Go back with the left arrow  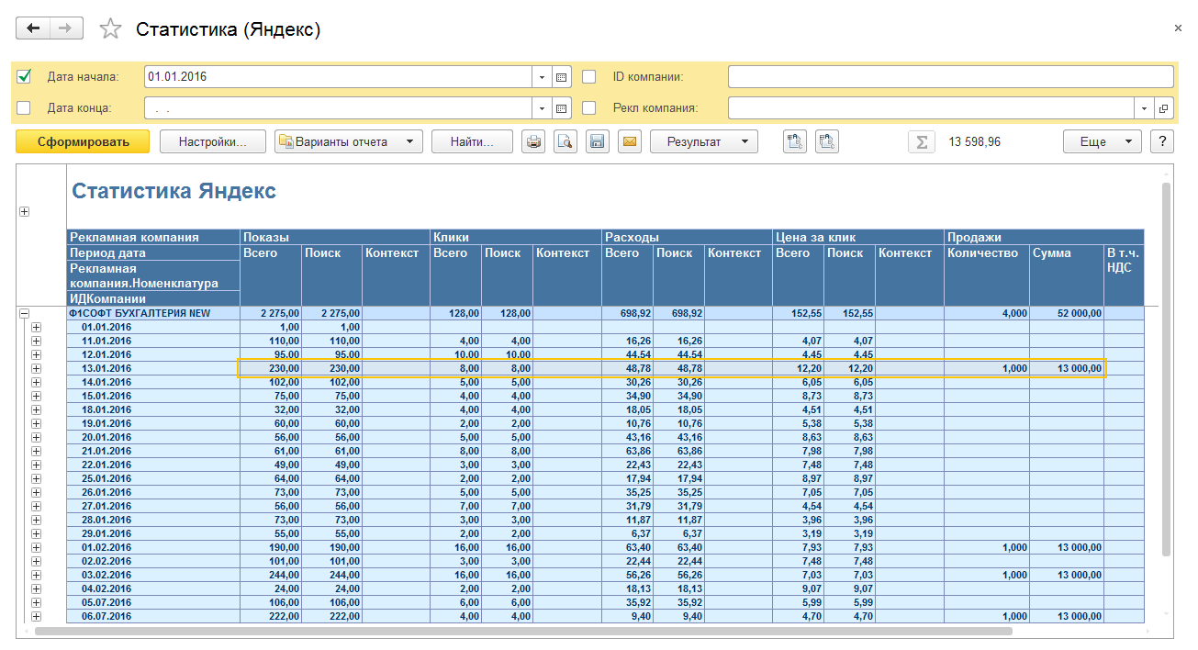34,28
